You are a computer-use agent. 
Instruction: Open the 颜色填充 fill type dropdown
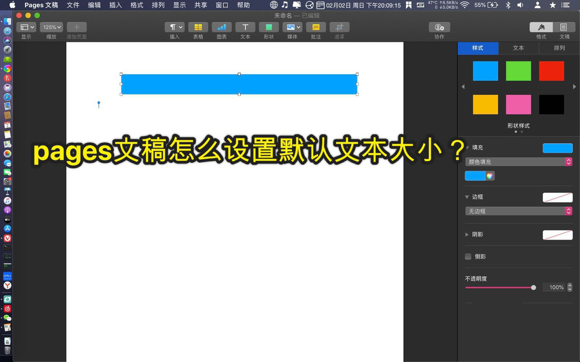518,162
